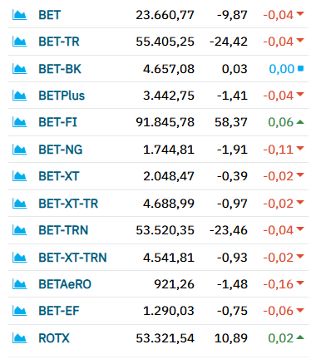Viewport: 316px width, 359px height.
Task: Open the BET-FI chart icon
Action: 19,122
